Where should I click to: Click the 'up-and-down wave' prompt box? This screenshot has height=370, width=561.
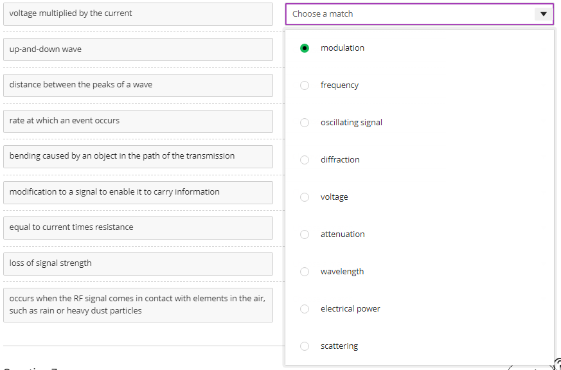click(x=138, y=49)
